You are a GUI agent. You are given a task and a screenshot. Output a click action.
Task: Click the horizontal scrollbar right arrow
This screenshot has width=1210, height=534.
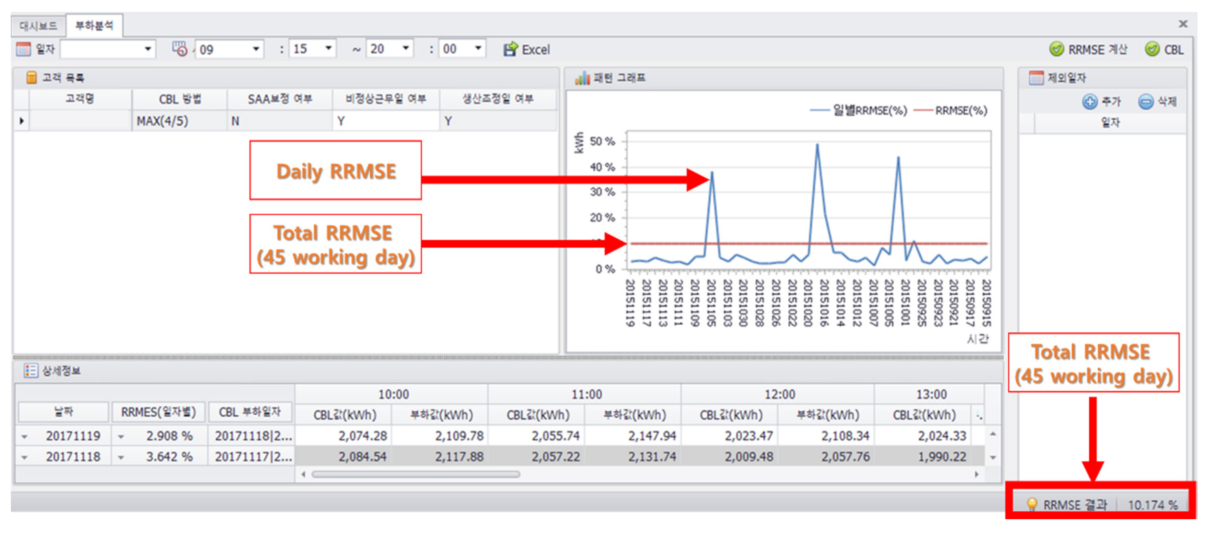tap(977, 474)
